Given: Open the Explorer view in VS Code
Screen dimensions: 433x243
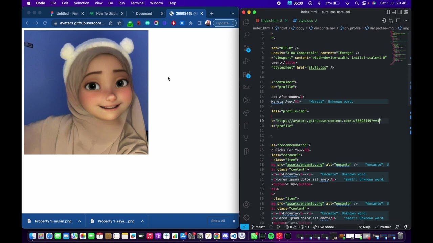Looking at the screenshot, I should point(246,22).
